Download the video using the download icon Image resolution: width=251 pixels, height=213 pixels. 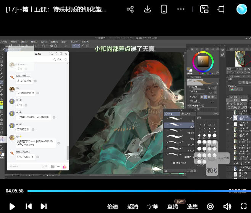tap(147, 9)
